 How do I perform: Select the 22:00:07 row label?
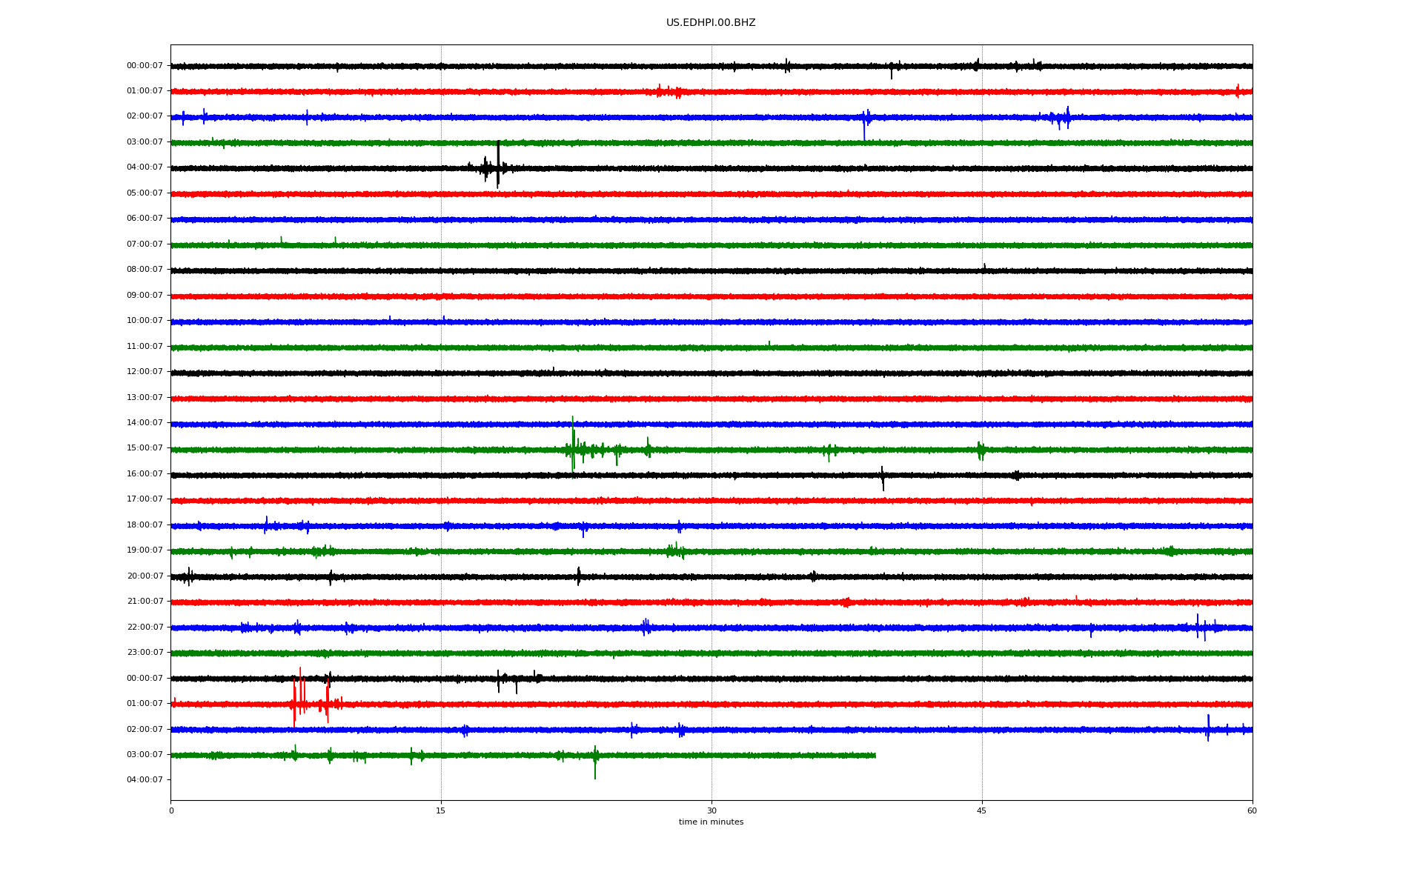[x=145, y=627]
